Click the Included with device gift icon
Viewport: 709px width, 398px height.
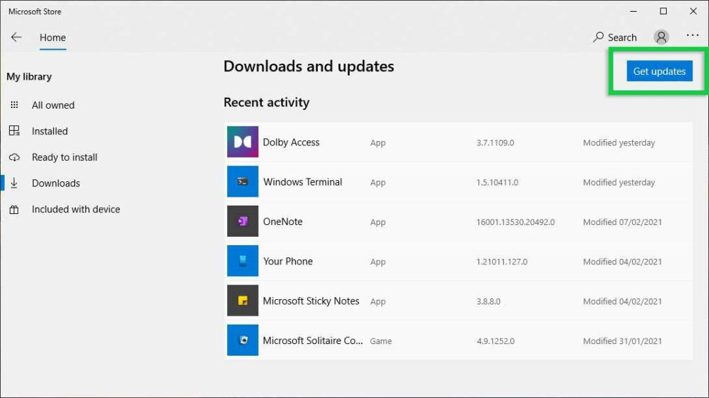(x=15, y=210)
